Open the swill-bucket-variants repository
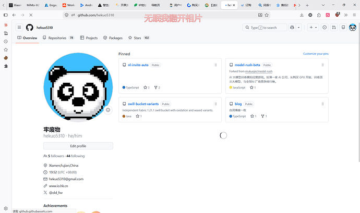Viewport: 360px width, 213px height. [x=143, y=104]
